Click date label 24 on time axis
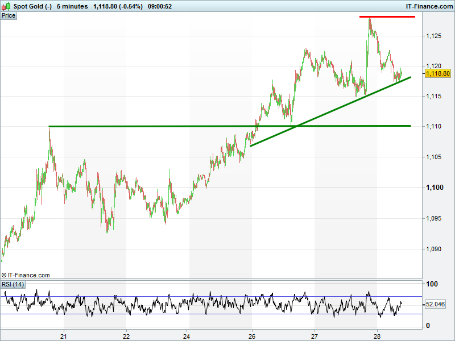 coord(189,336)
